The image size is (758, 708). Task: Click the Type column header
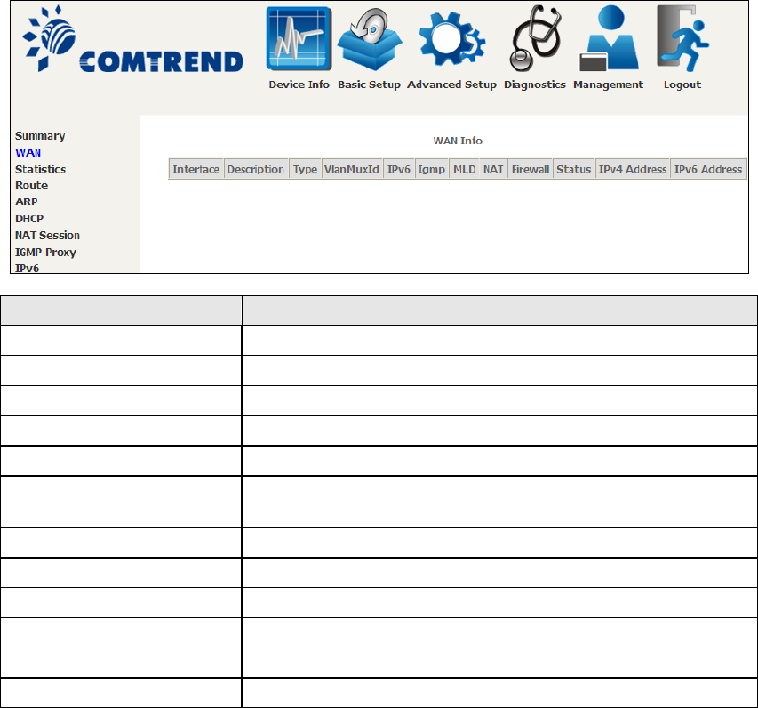pyautogui.click(x=305, y=169)
